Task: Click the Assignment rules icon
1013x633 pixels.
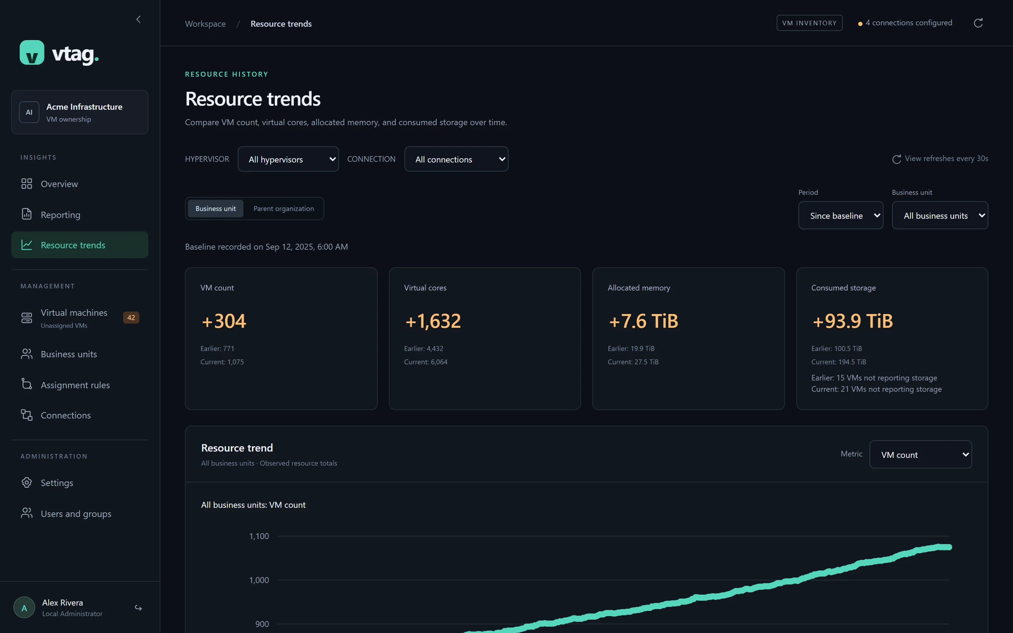Action: point(27,384)
